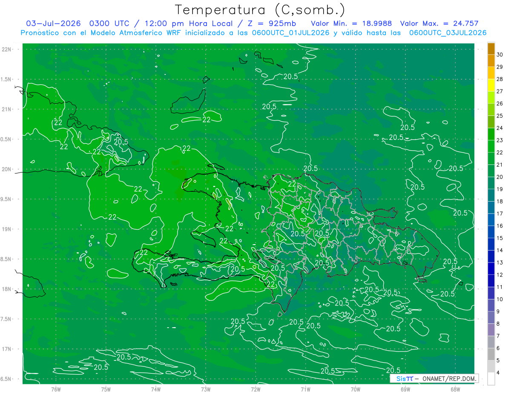Click the legend value "12"
Screen dimensions: 511x395
tap(500, 275)
